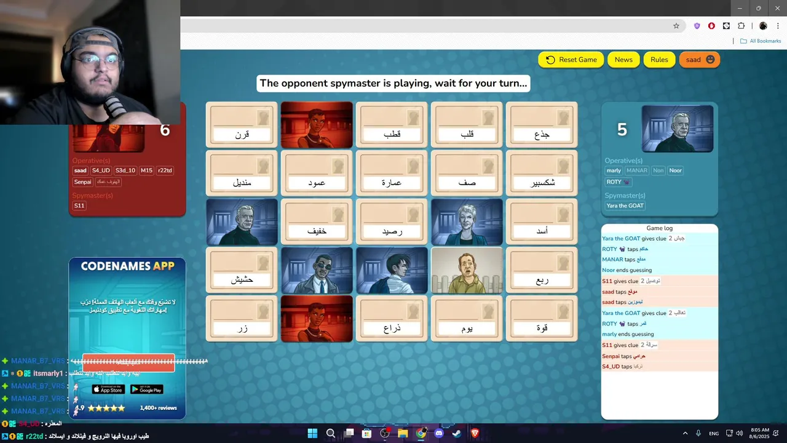
Task: Select the word card جذع
Action: coord(542,125)
